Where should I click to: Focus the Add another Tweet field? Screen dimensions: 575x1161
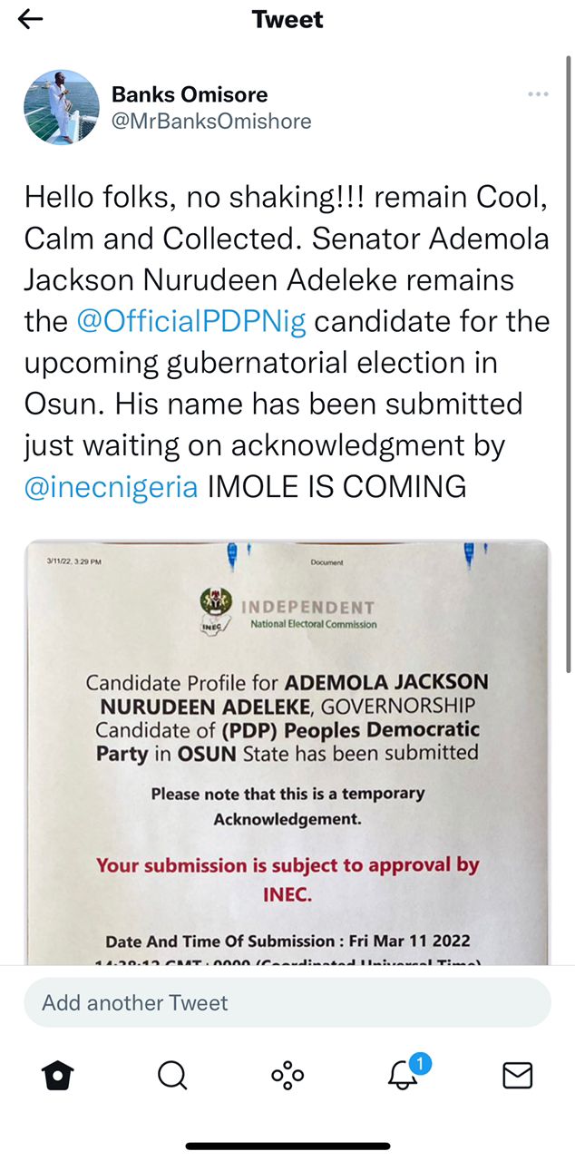[287, 1002]
